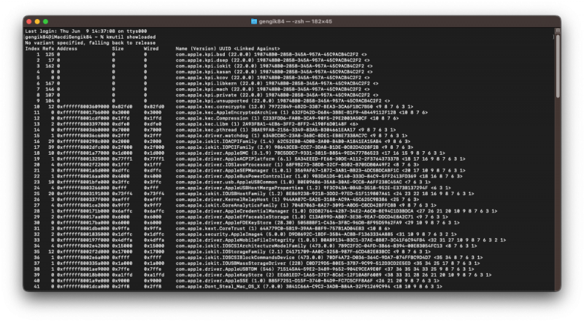Click the 'com.apple.kec.corecrypto' entry
This screenshot has width=584, height=322.
pyautogui.click(x=210, y=107)
